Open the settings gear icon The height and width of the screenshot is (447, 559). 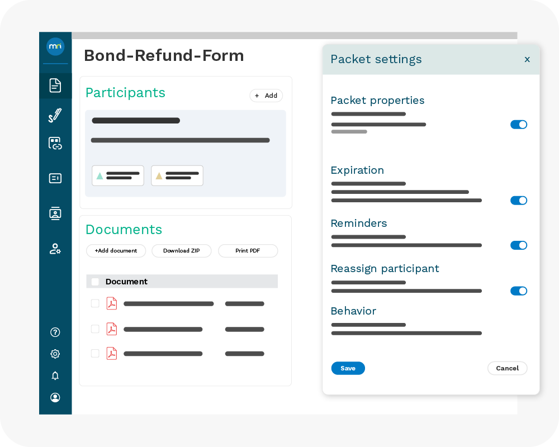[55, 354]
